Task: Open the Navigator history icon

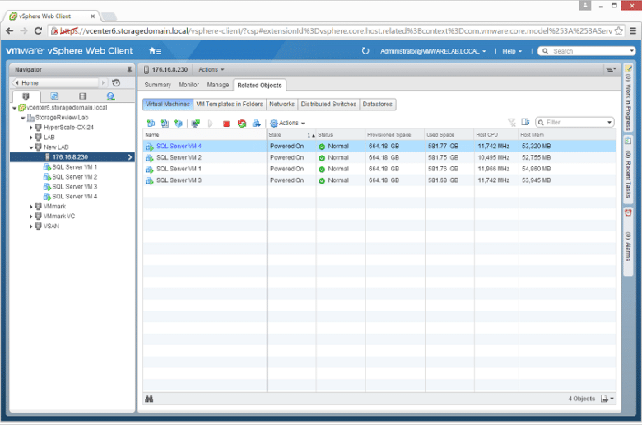Action: coord(116,83)
